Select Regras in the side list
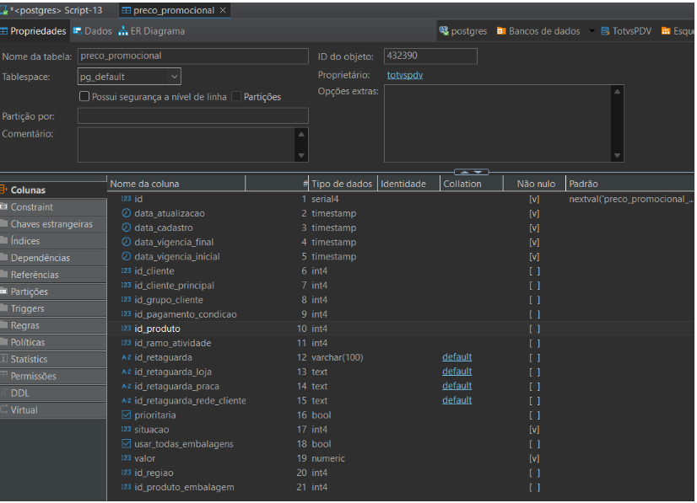Viewport: 697px width, 503px height. (x=53, y=325)
